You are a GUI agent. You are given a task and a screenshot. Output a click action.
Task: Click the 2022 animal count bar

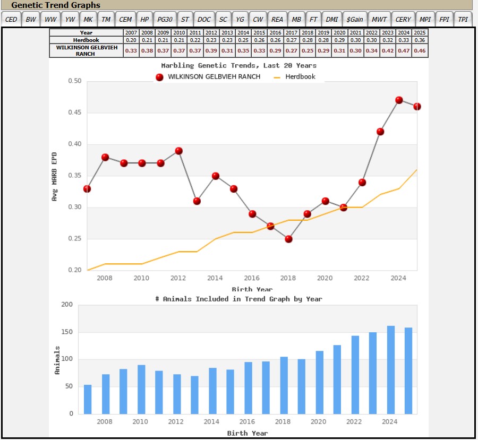[x=355, y=375]
